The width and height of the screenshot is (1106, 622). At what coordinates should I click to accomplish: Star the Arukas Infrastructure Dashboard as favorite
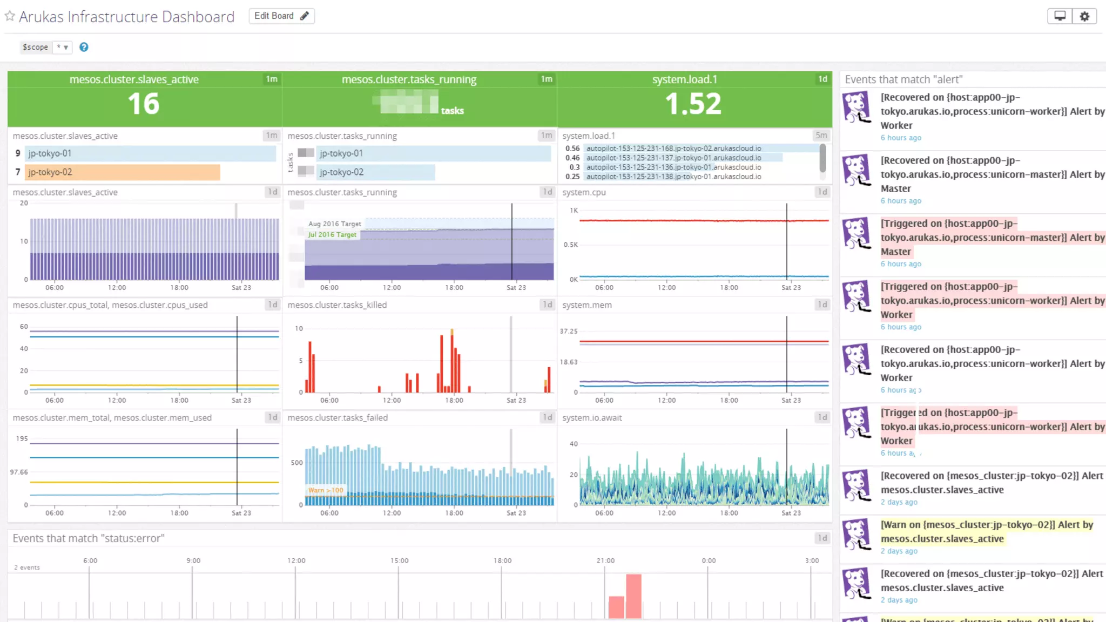pos(10,16)
